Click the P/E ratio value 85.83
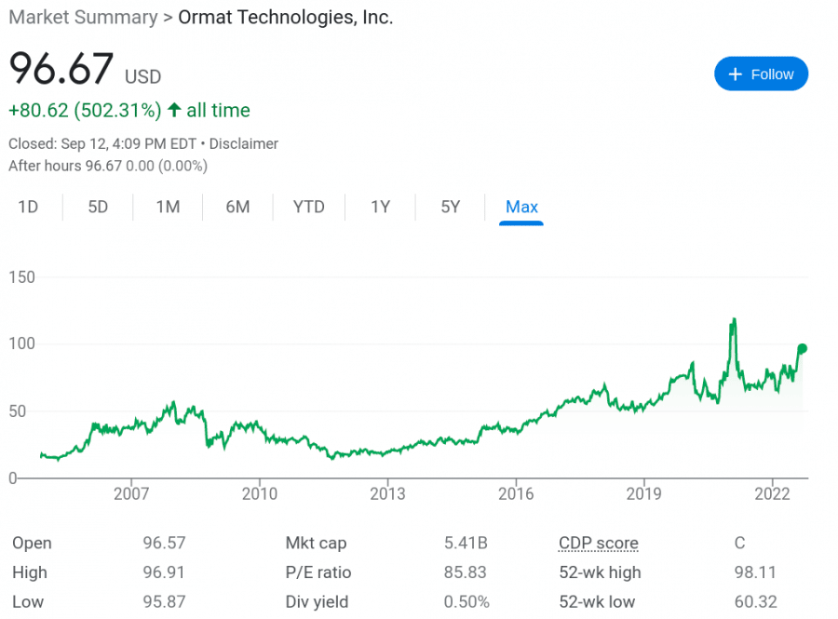Screen dimensions: 838x619 pos(465,572)
